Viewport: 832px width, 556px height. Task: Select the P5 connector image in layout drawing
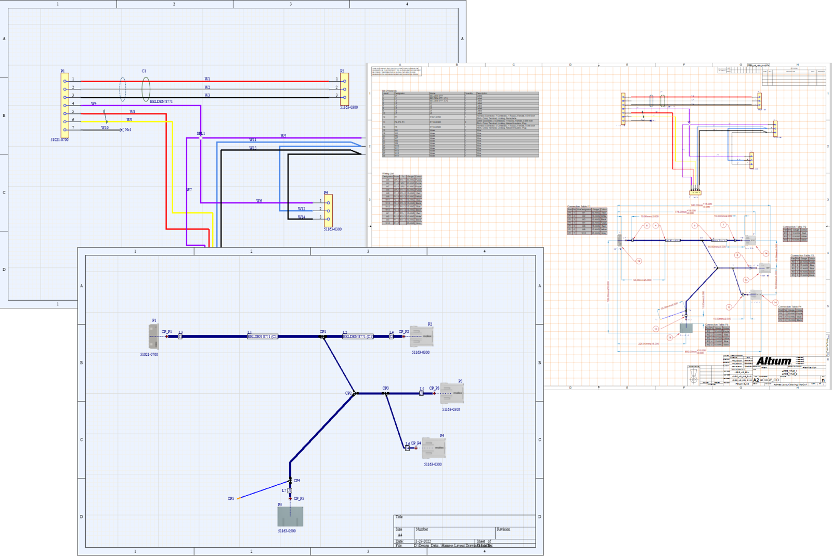point(290,517)
